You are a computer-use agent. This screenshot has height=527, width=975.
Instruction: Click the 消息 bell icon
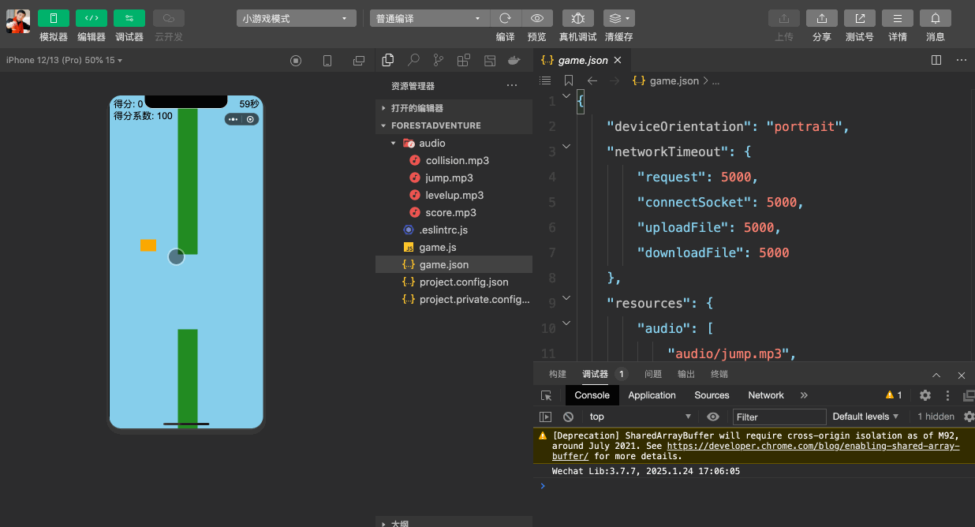point(936,18)
